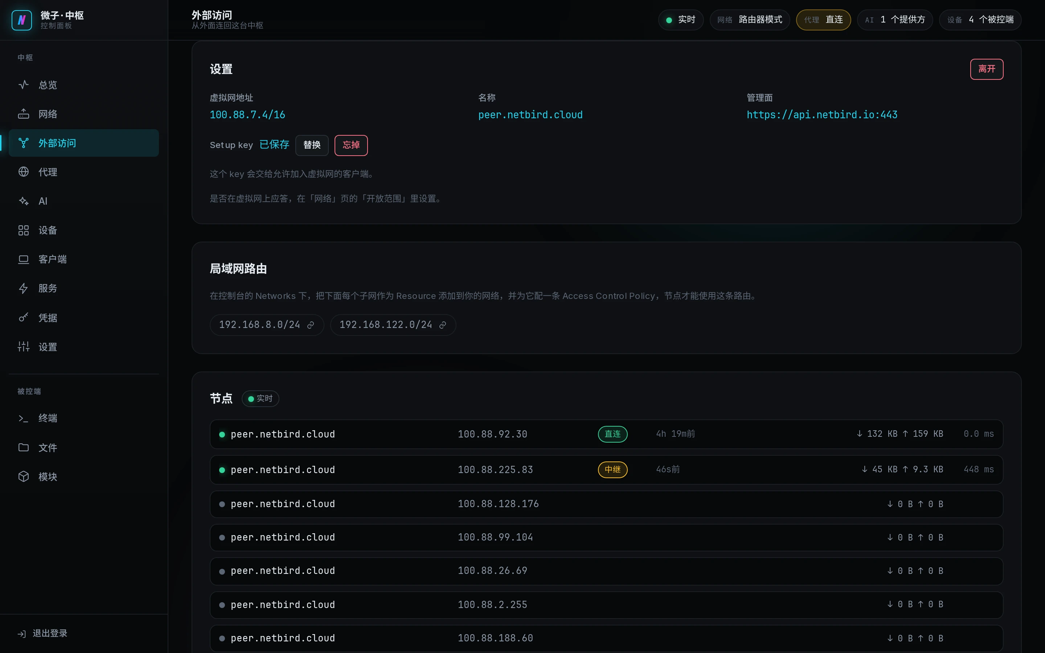1045x653 pixels.
Task: Select node row with IP 100.88.2.255
Action: 606,605
